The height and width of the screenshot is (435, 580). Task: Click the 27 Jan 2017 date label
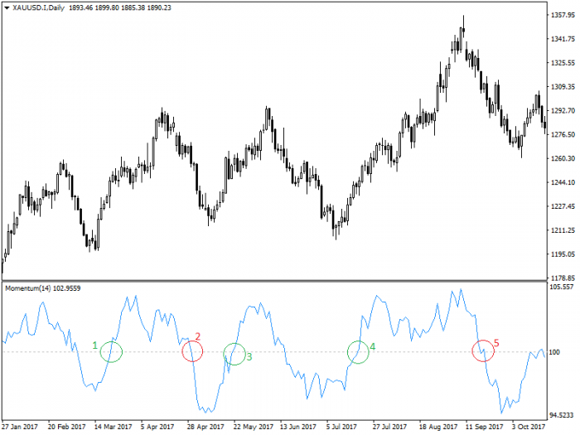[20, 427]
